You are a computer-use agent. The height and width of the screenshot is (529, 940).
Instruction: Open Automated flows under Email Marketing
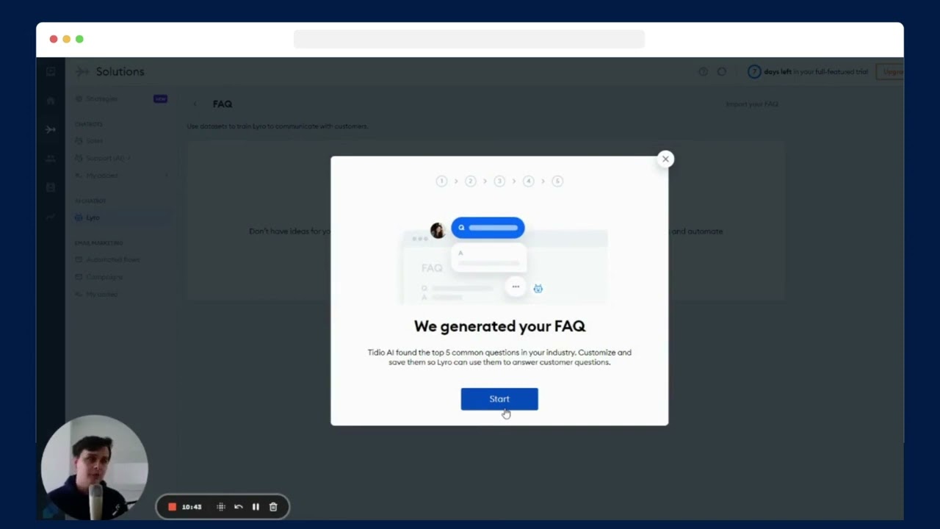[x=112, y=259]
